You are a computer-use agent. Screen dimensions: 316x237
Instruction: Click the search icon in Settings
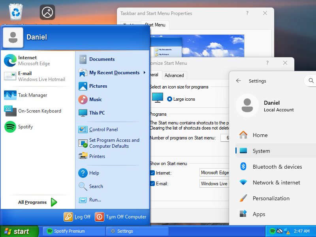point(311,81)
